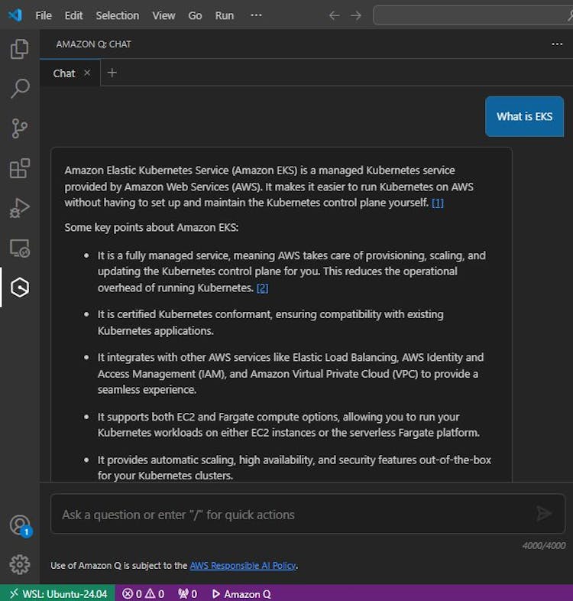Open citation link [1]

point(437,203)
